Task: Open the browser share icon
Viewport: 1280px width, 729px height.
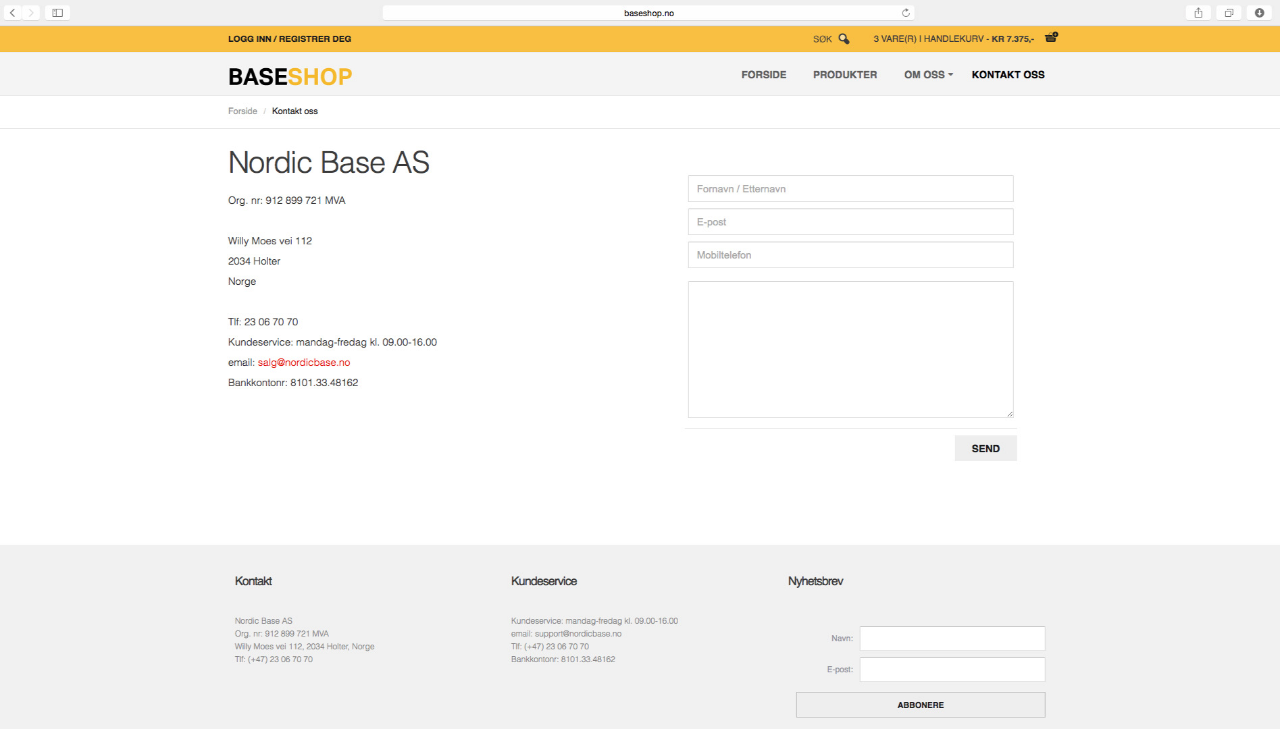Action: click(x=1198, y=13)
